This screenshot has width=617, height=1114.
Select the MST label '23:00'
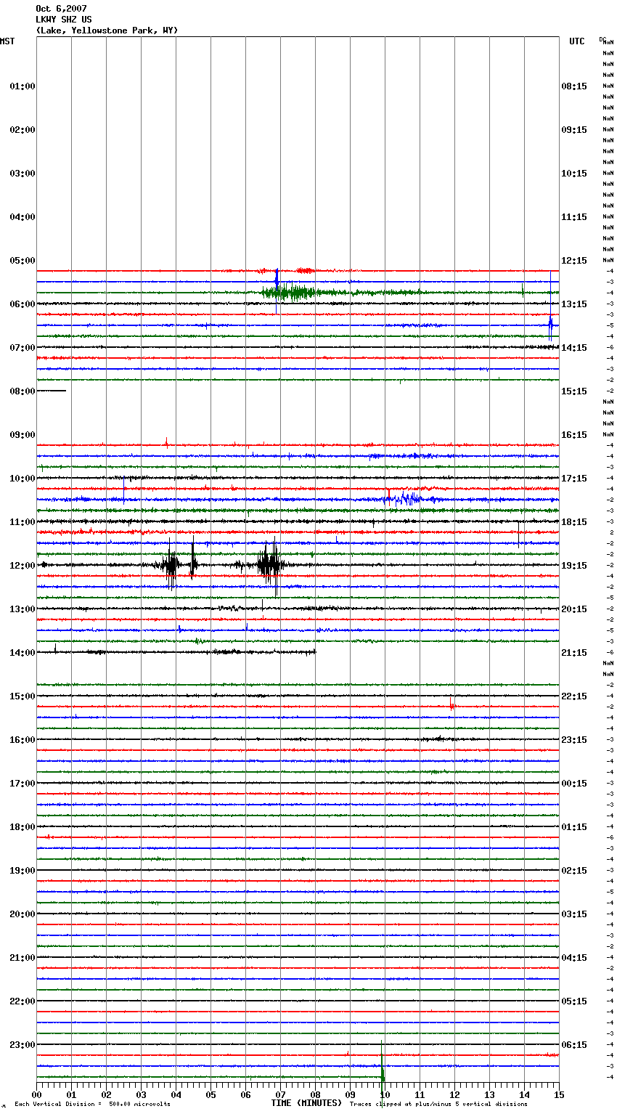[x=23, y=1045]
